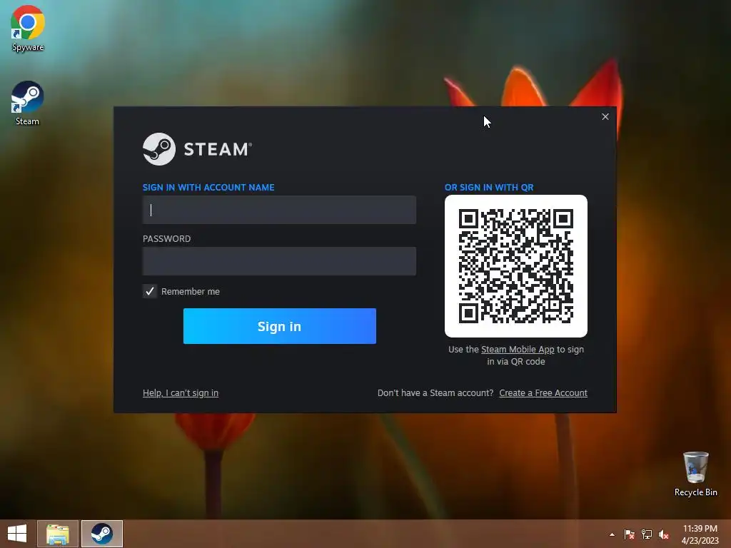Open the Help, I can't sign in link

[181, 393]
